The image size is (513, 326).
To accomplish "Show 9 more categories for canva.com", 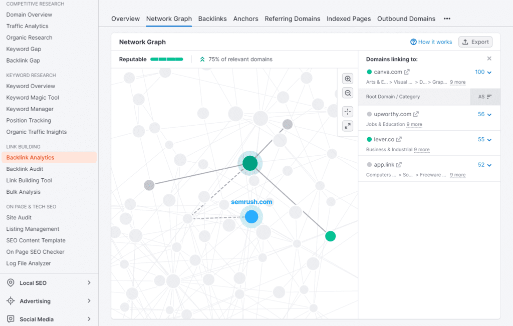I will [457, 82].
